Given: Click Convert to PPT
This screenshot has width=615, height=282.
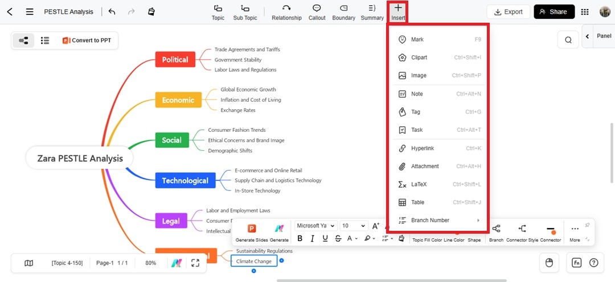Looking at the screenshot, I should [87, 40].
